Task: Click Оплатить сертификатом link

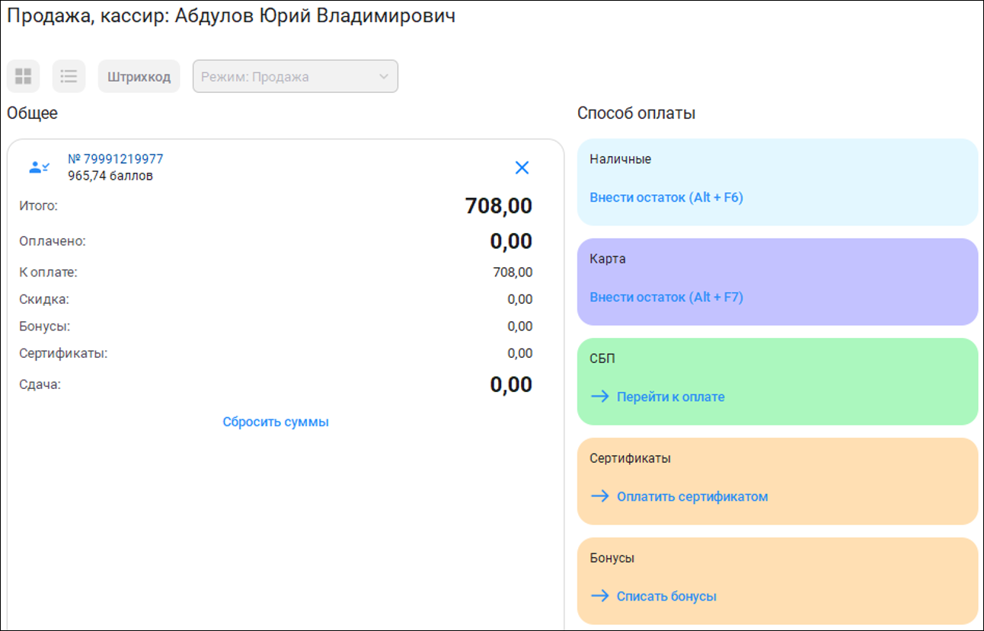Action: tap(692, 496)
